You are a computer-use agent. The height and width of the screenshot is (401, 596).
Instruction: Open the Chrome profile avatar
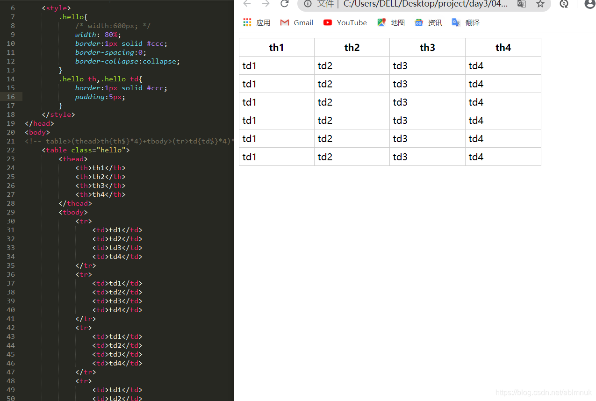tap(590, 4)
